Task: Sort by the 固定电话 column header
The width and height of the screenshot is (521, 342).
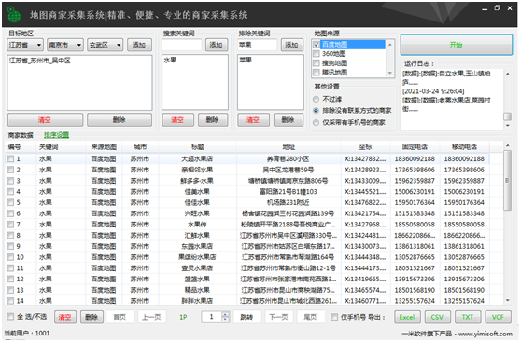Action: [x=415, y=146]
